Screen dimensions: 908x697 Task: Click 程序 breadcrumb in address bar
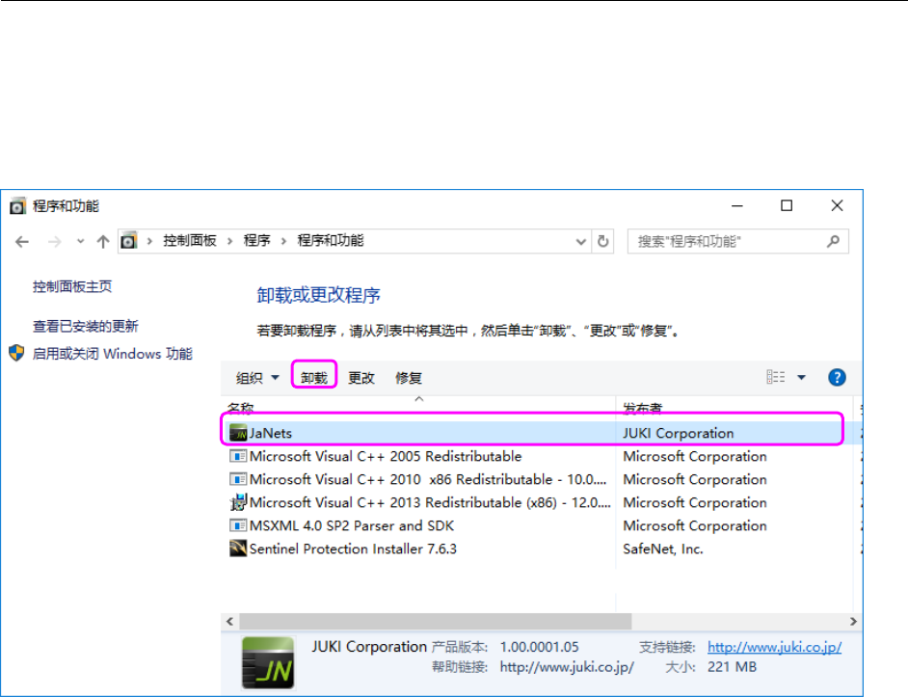257,240
